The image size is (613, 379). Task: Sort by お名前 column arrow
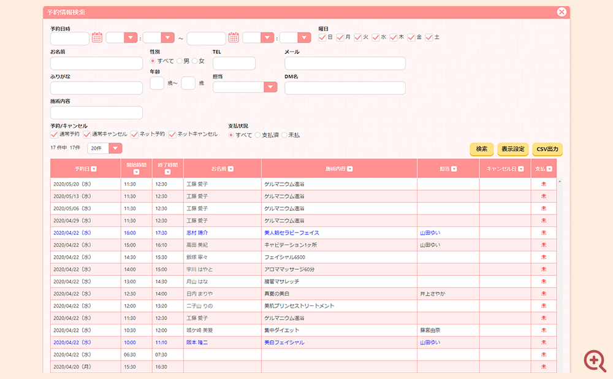click(x=230, y=169)
